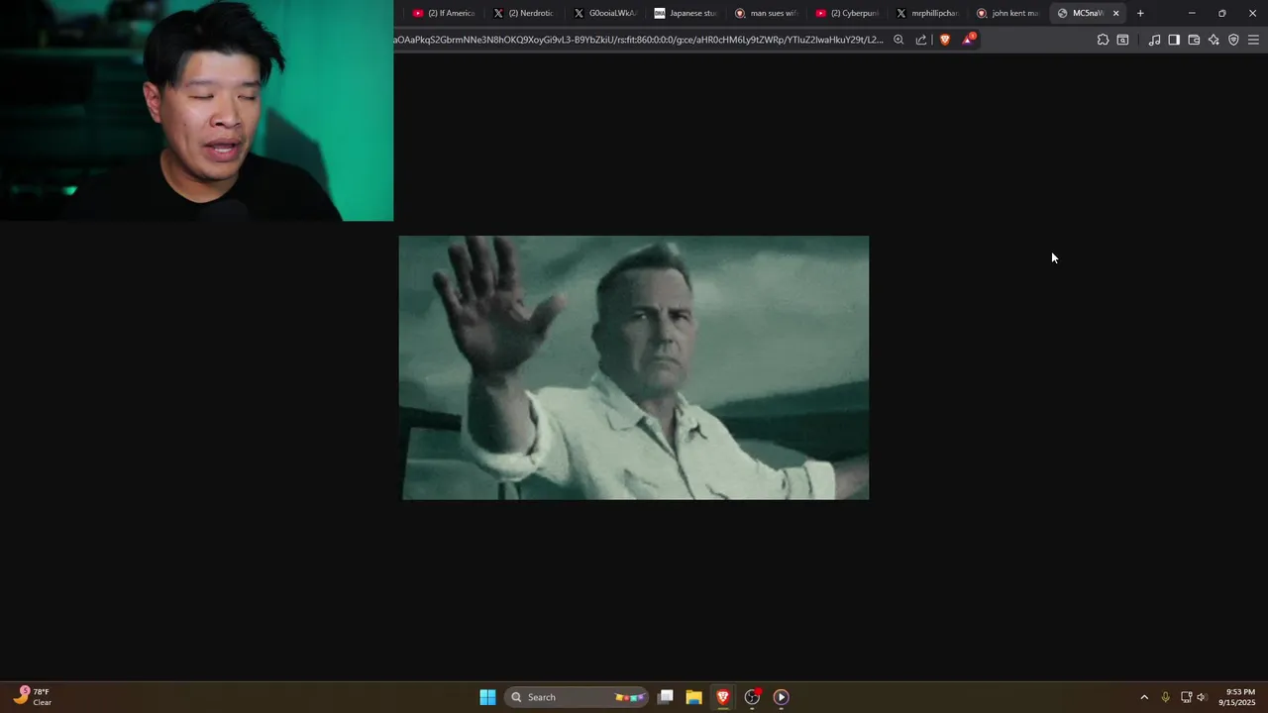Open Task View on taskbar
Viewport: 1268px width, 713px height.
pyautogui.click(x=666, y=697)
